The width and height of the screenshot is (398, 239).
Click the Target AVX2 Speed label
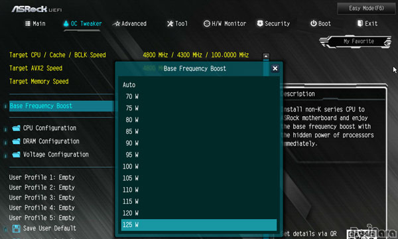point(36,68)
